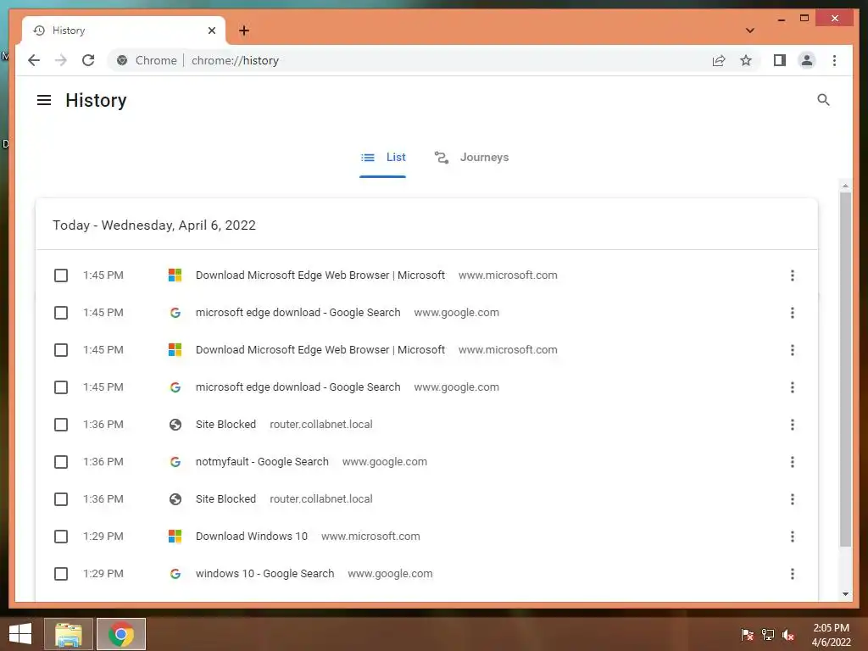This screenshot has height=651, width=868.
Task: Select the History browser tab
Action: 123,31
